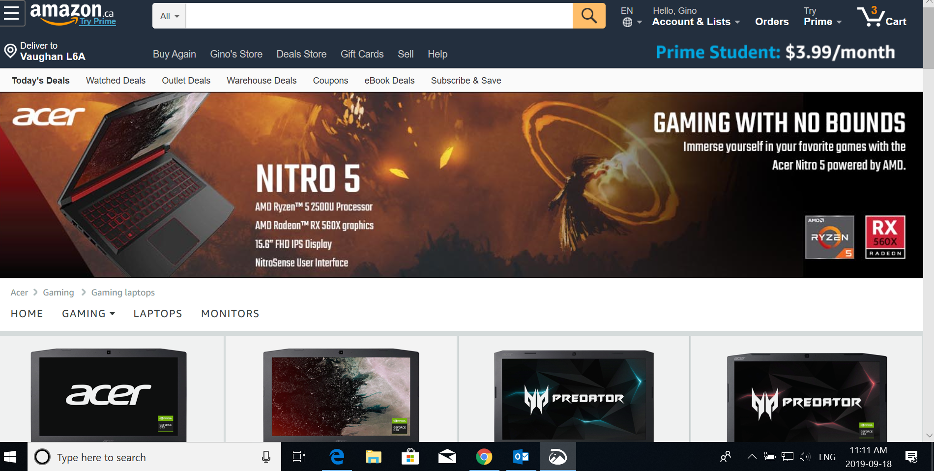
Task: Click the Try Prime link under the logo
Action: point(98,21)
